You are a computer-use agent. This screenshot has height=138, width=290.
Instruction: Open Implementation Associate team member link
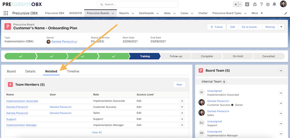(x=22, y=101)
